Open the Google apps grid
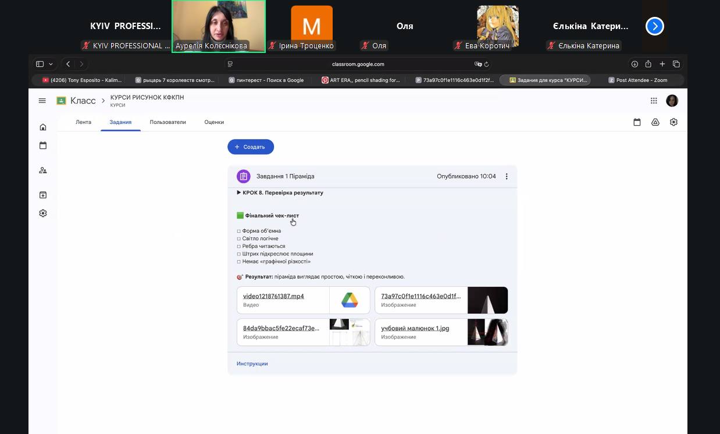This screenshot has height=434, width=720. coord(654,101)
